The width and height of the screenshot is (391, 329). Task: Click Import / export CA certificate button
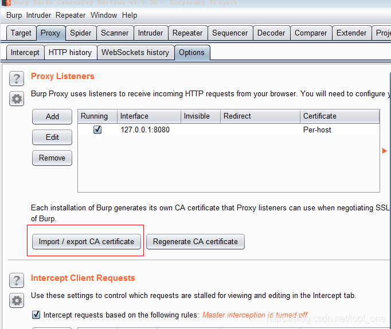pos(87,241)
